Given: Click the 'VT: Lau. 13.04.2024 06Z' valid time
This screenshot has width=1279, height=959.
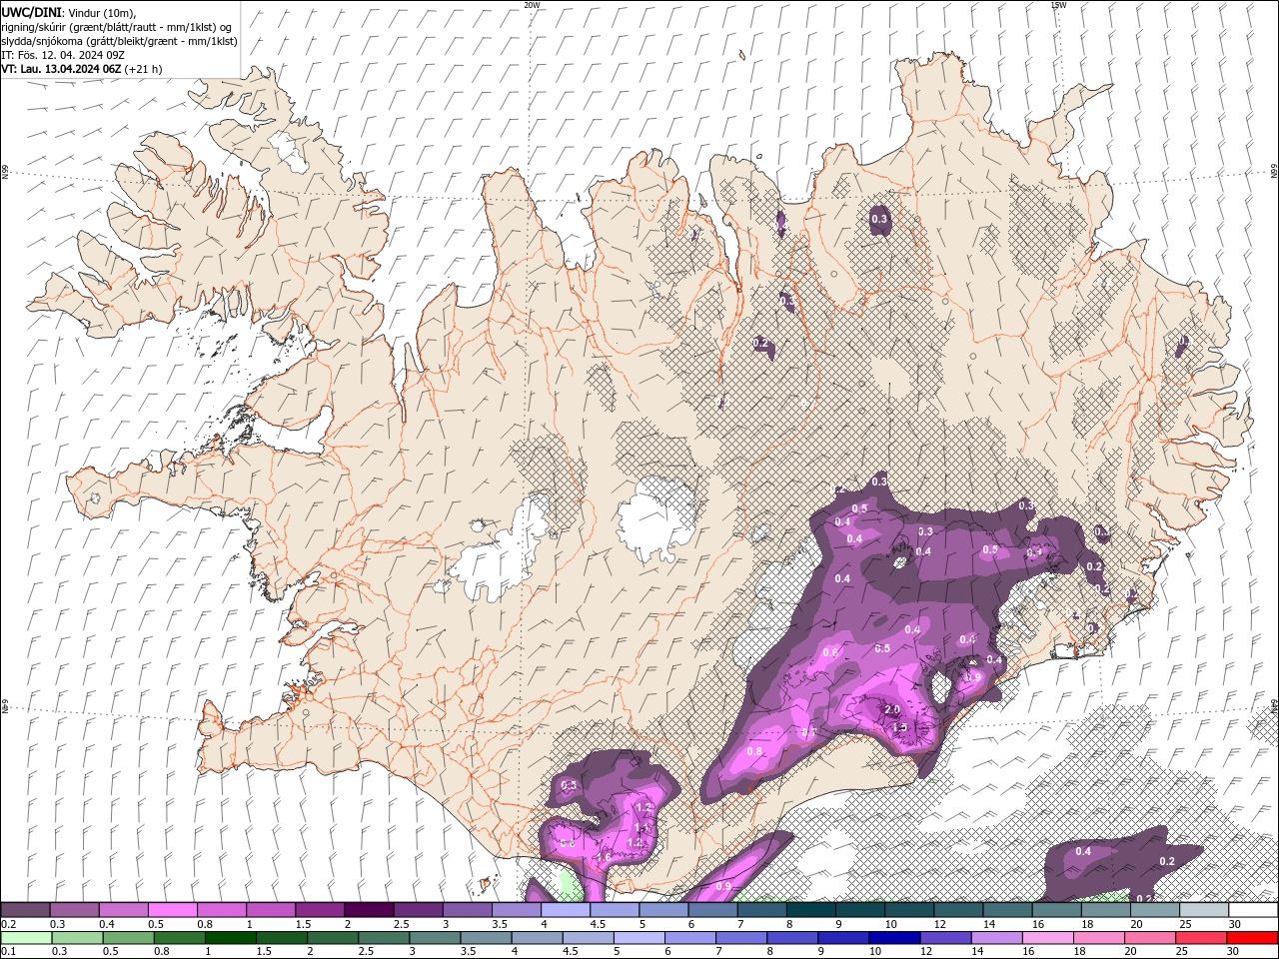Looking at the screenshot, I should (x=61, y=69).
